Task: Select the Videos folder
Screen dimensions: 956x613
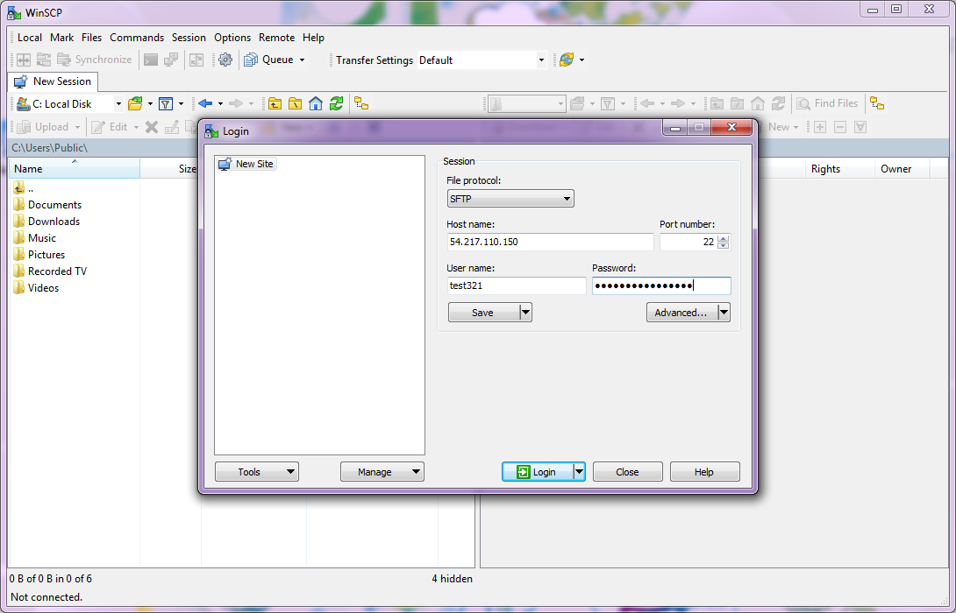Action: pyautogui.click(x=36, y=288)
